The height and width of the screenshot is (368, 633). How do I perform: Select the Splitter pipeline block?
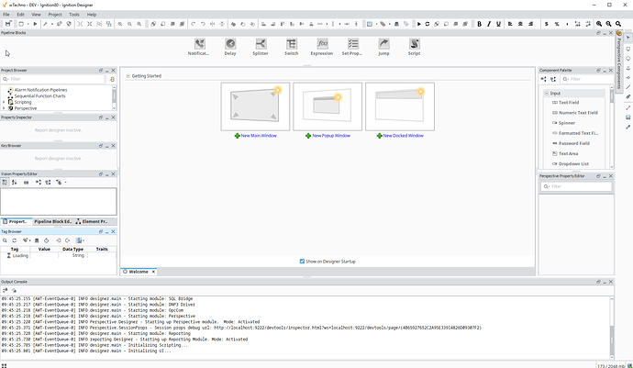(261, 47)
